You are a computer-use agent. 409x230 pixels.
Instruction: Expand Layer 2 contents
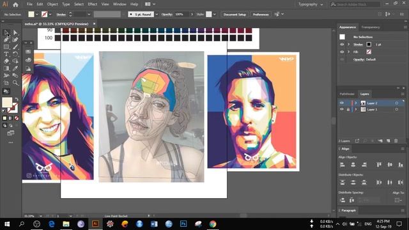pyautogui.click(x=355, y=103)
